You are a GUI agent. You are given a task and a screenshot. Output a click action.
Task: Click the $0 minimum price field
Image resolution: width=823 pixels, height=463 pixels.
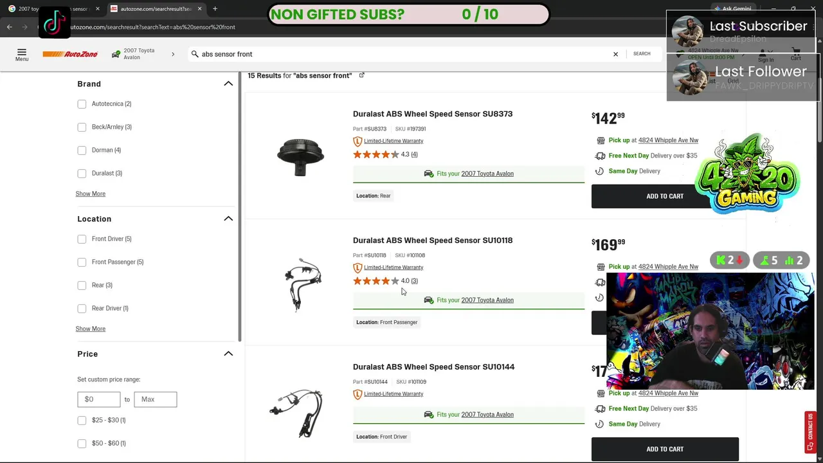pyautogui.click(x=98, y=399)
